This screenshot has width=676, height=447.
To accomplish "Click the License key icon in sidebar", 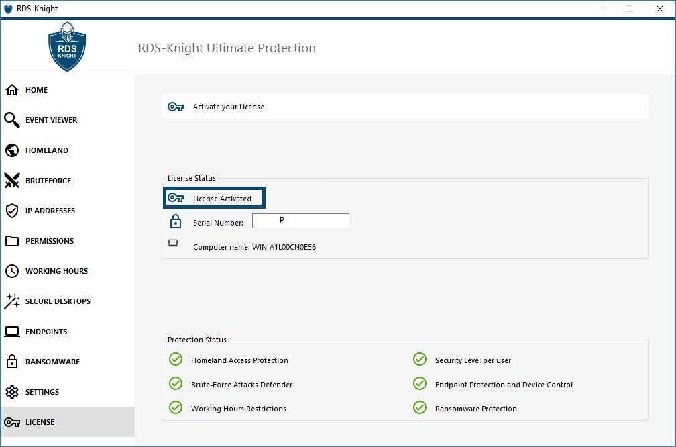I will click(12, 422).
